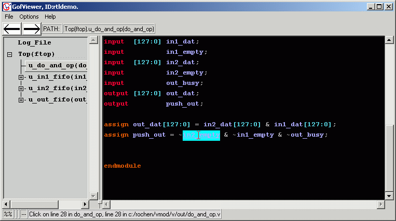This screenshot has width=396, height=221.
Task: Click the %% icon in status bar
Action: tap(8, 214)
